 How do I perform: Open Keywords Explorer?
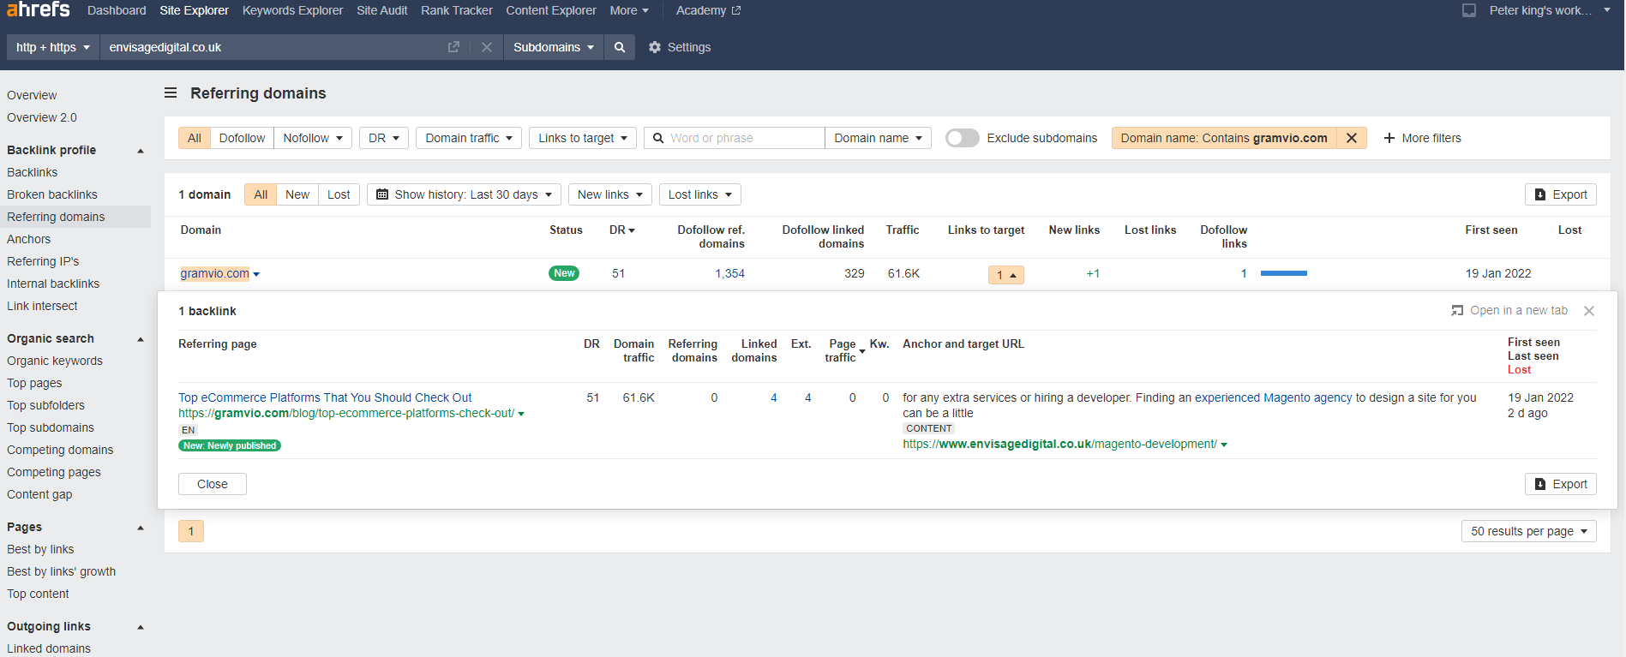(292, 10)
